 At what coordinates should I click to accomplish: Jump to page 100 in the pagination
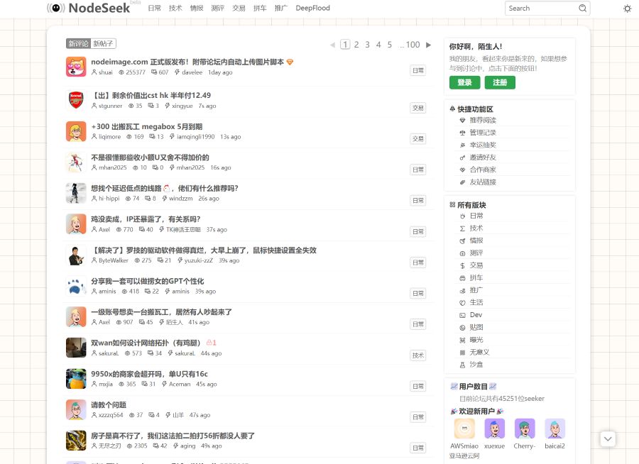[413, 45]
